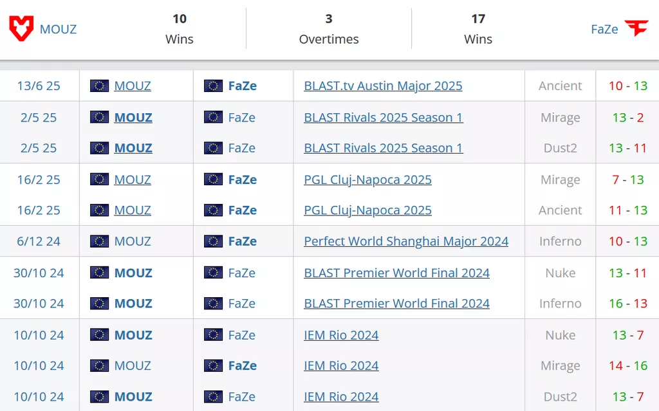Viewport: 659px width, 411px height.
Task: Click the MOUZ flag in the Austin Major row
Action: point(99,86)
